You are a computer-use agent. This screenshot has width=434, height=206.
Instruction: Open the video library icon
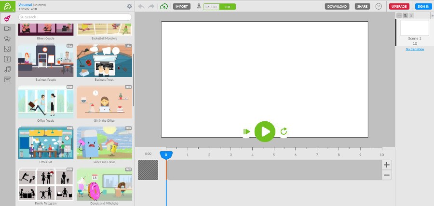[x=7, y=29]
